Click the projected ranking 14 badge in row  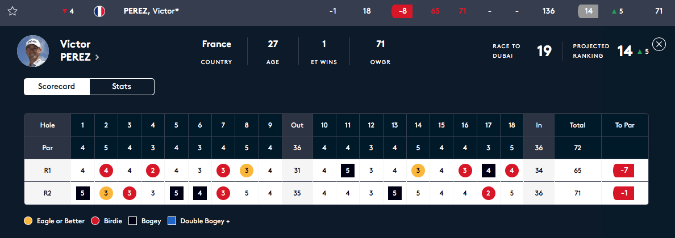point(589,11)
